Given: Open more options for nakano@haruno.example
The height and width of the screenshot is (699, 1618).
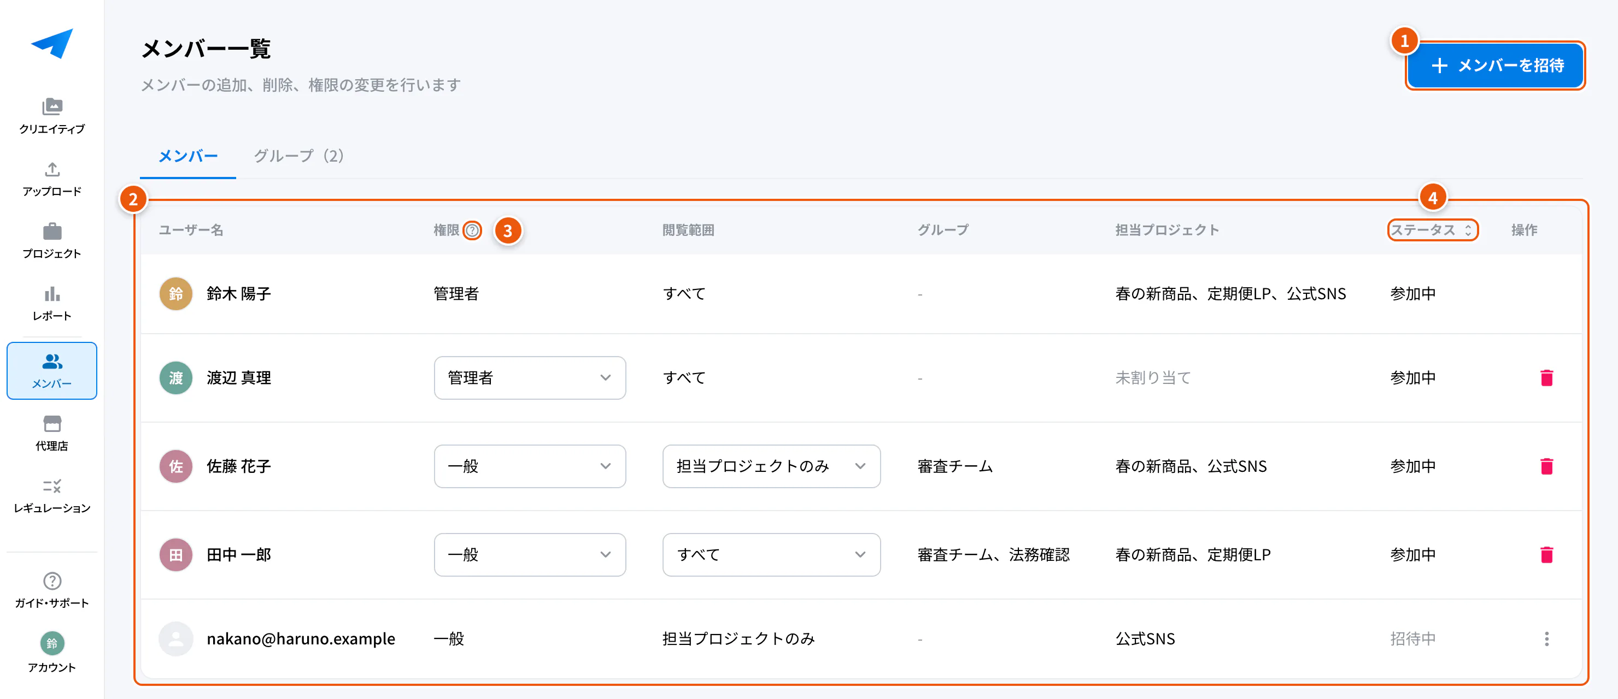Looking at the screenshot, I should coord(1546,639).
